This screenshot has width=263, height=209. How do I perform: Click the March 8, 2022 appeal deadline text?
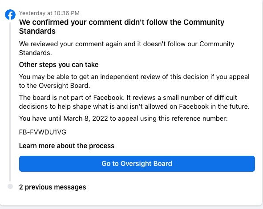(x=86, y=118)
